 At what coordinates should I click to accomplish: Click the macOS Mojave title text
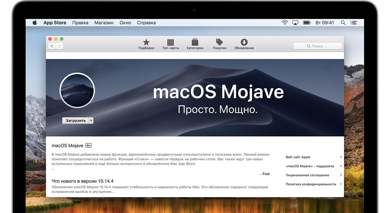pyautogui.click(x=67, y=146)
